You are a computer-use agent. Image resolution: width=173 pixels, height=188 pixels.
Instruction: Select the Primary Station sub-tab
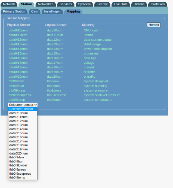pos(14,11)
